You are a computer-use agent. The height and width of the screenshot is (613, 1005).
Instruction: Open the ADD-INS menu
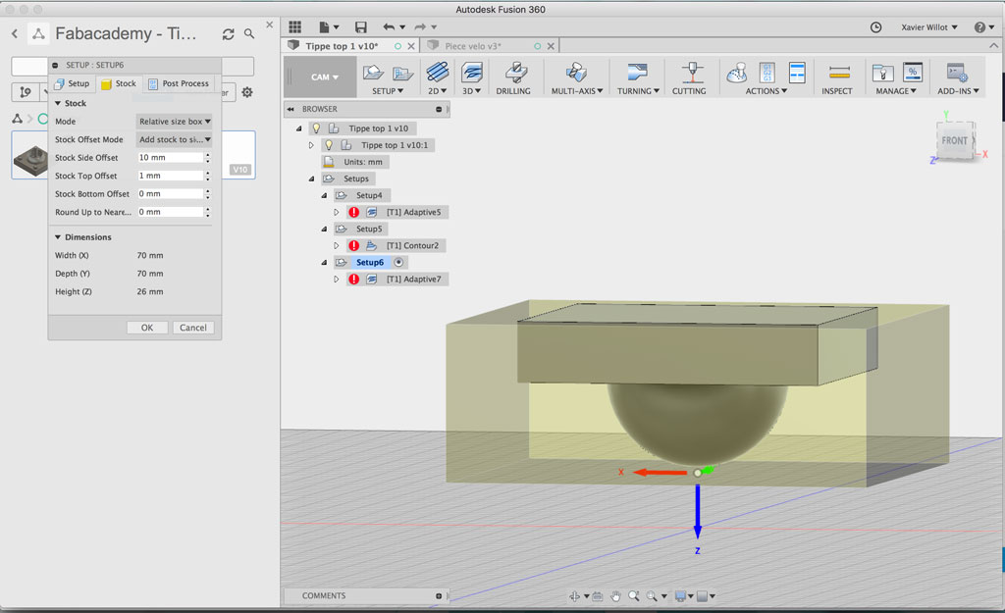(958, 91)
